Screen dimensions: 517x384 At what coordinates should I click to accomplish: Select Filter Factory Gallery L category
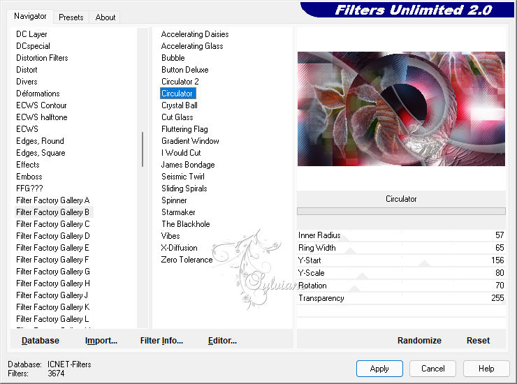click(x=52, y=319)
